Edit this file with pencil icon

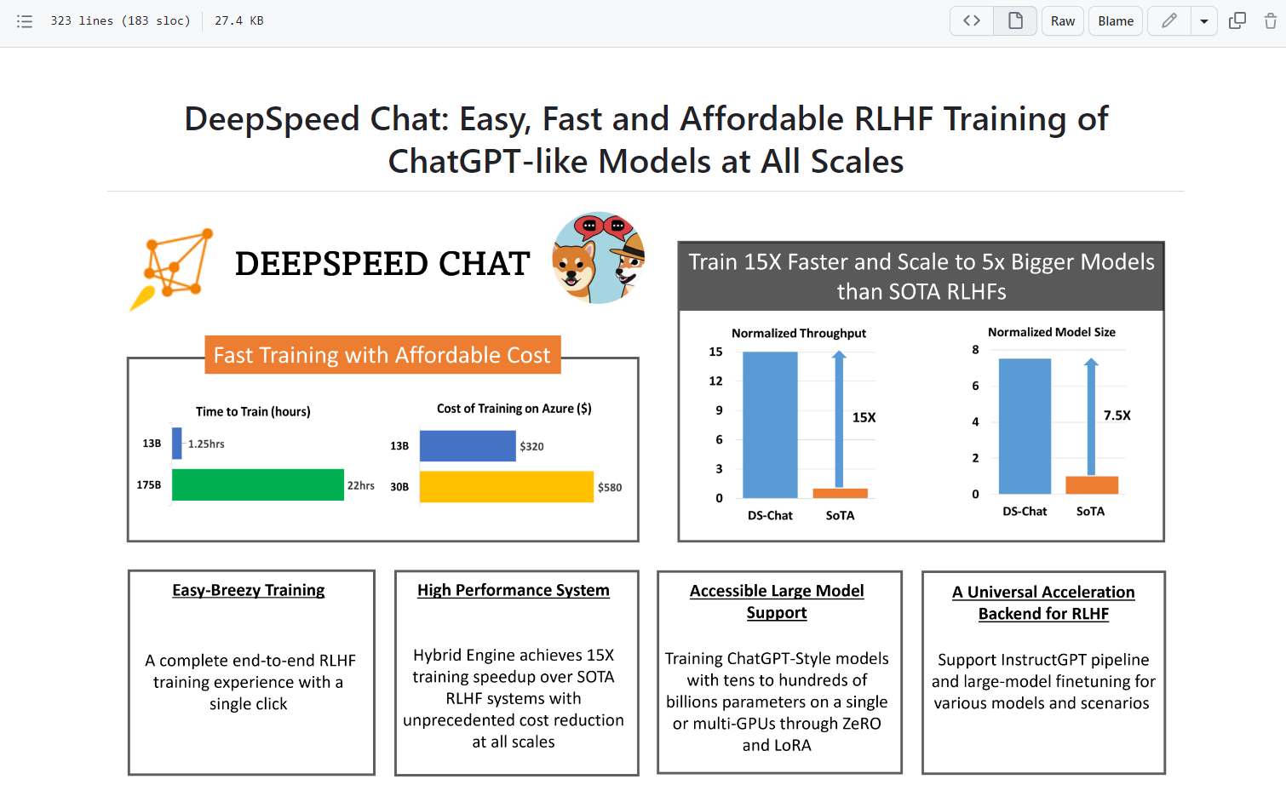click(x=1169, y=20)
